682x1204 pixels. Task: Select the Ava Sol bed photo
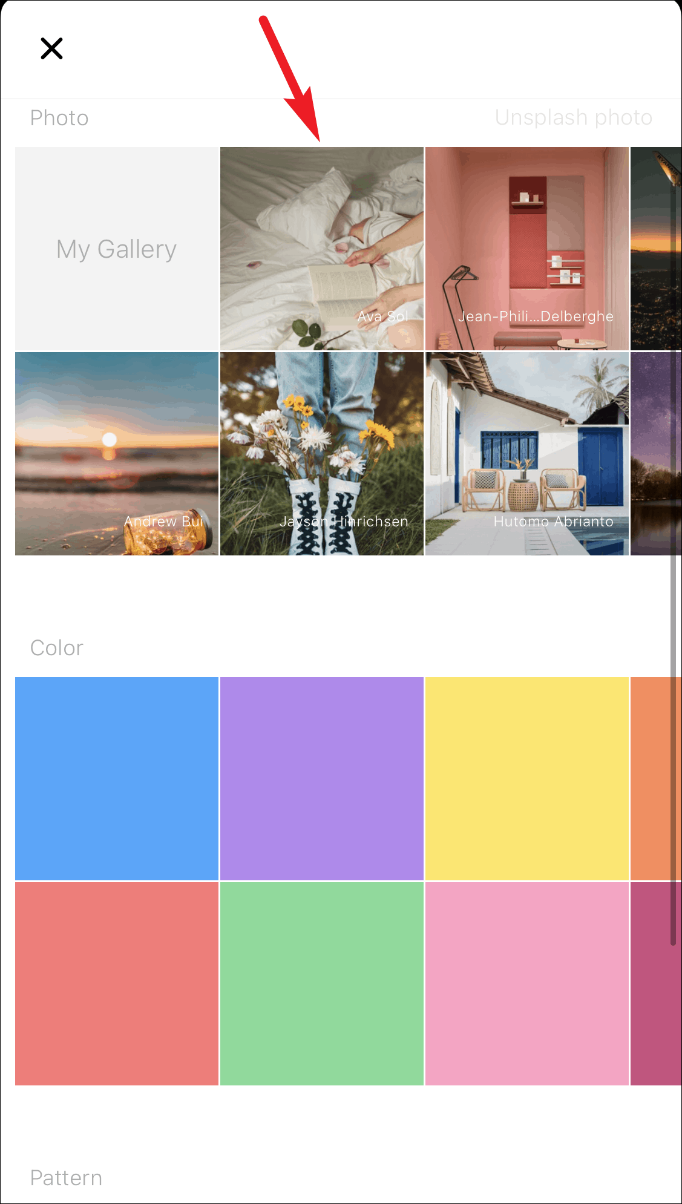pyautogui.click(x=322, y=249)
